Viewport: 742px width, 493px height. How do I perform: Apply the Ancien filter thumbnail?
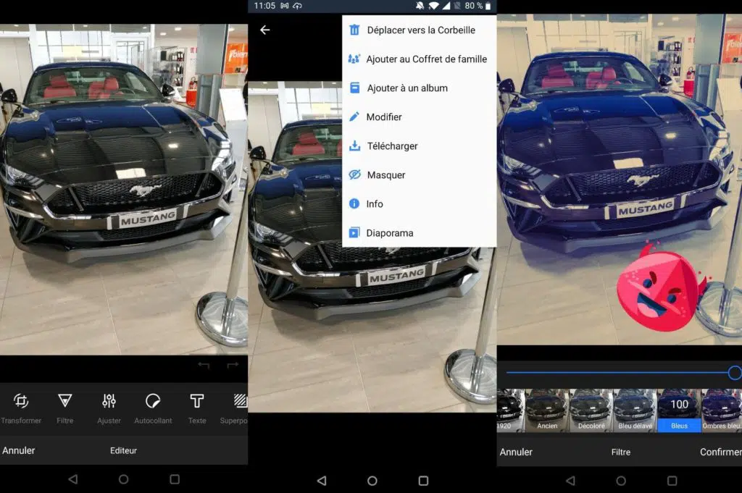pyautogui.click(x=547, y=410)
